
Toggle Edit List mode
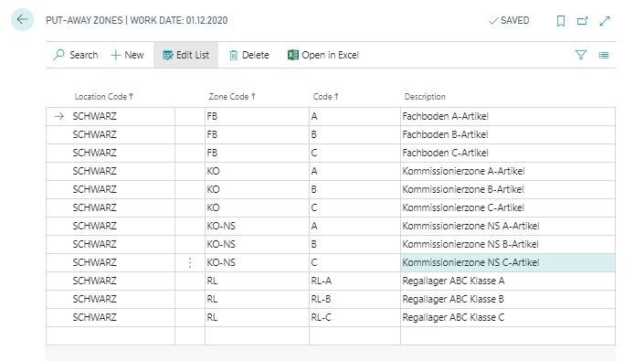pos(186,55)
